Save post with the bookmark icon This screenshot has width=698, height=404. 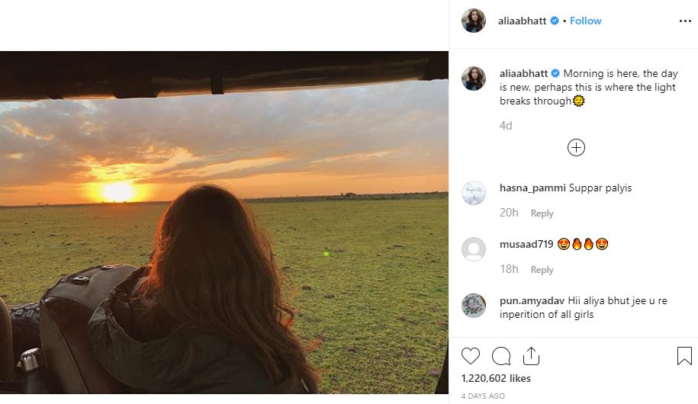tap(684, 356)
